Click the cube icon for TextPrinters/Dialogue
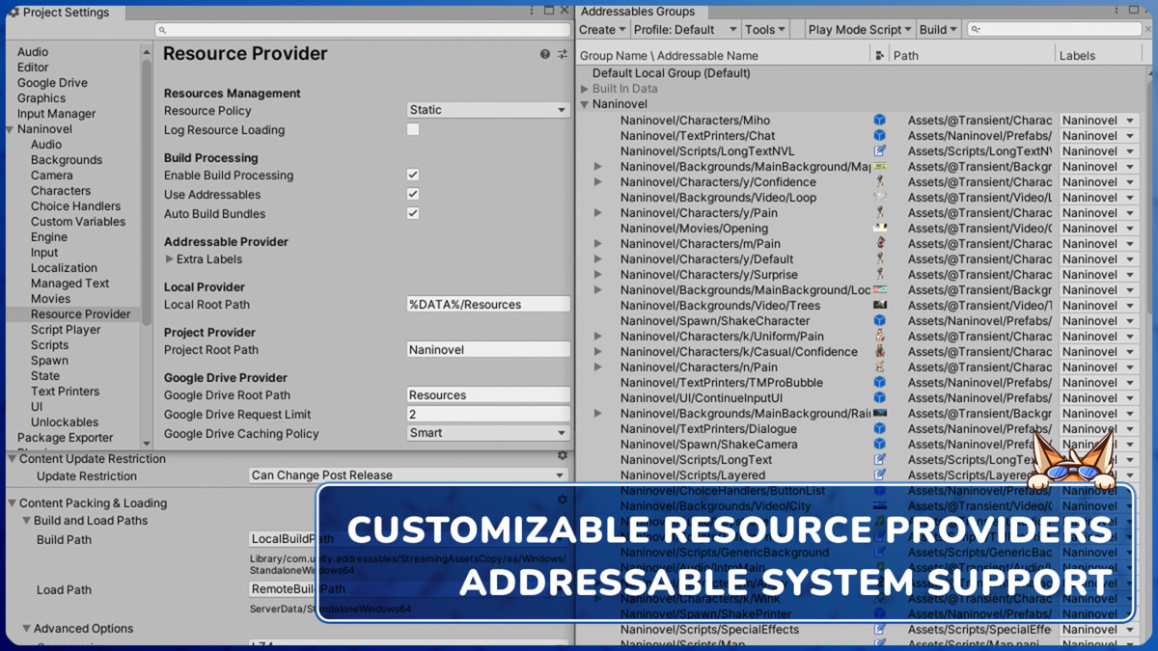Screen dimensions: 1158x651 point(880,429)
